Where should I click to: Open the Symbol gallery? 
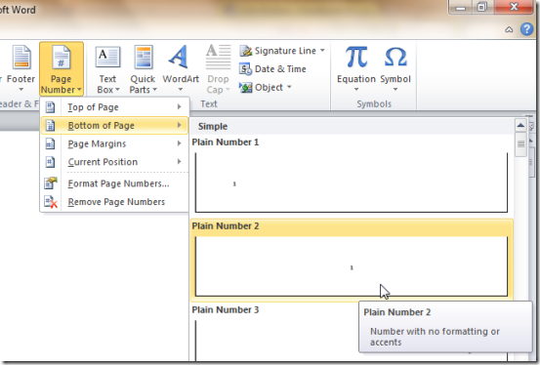(x=395, y=68)
